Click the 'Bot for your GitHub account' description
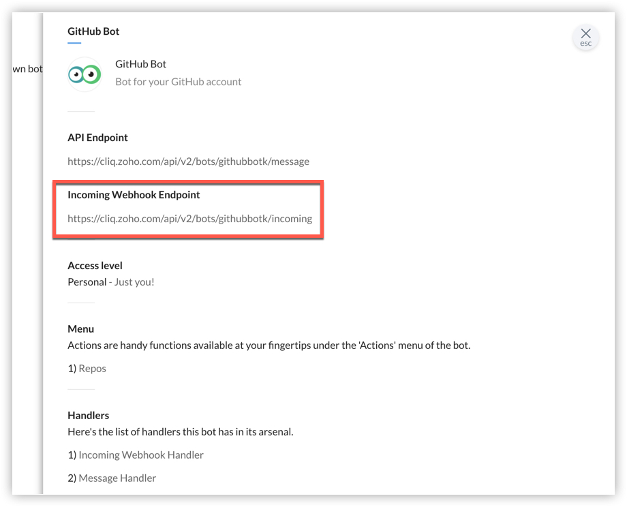The image size is (627, 507). click(179, 82)
